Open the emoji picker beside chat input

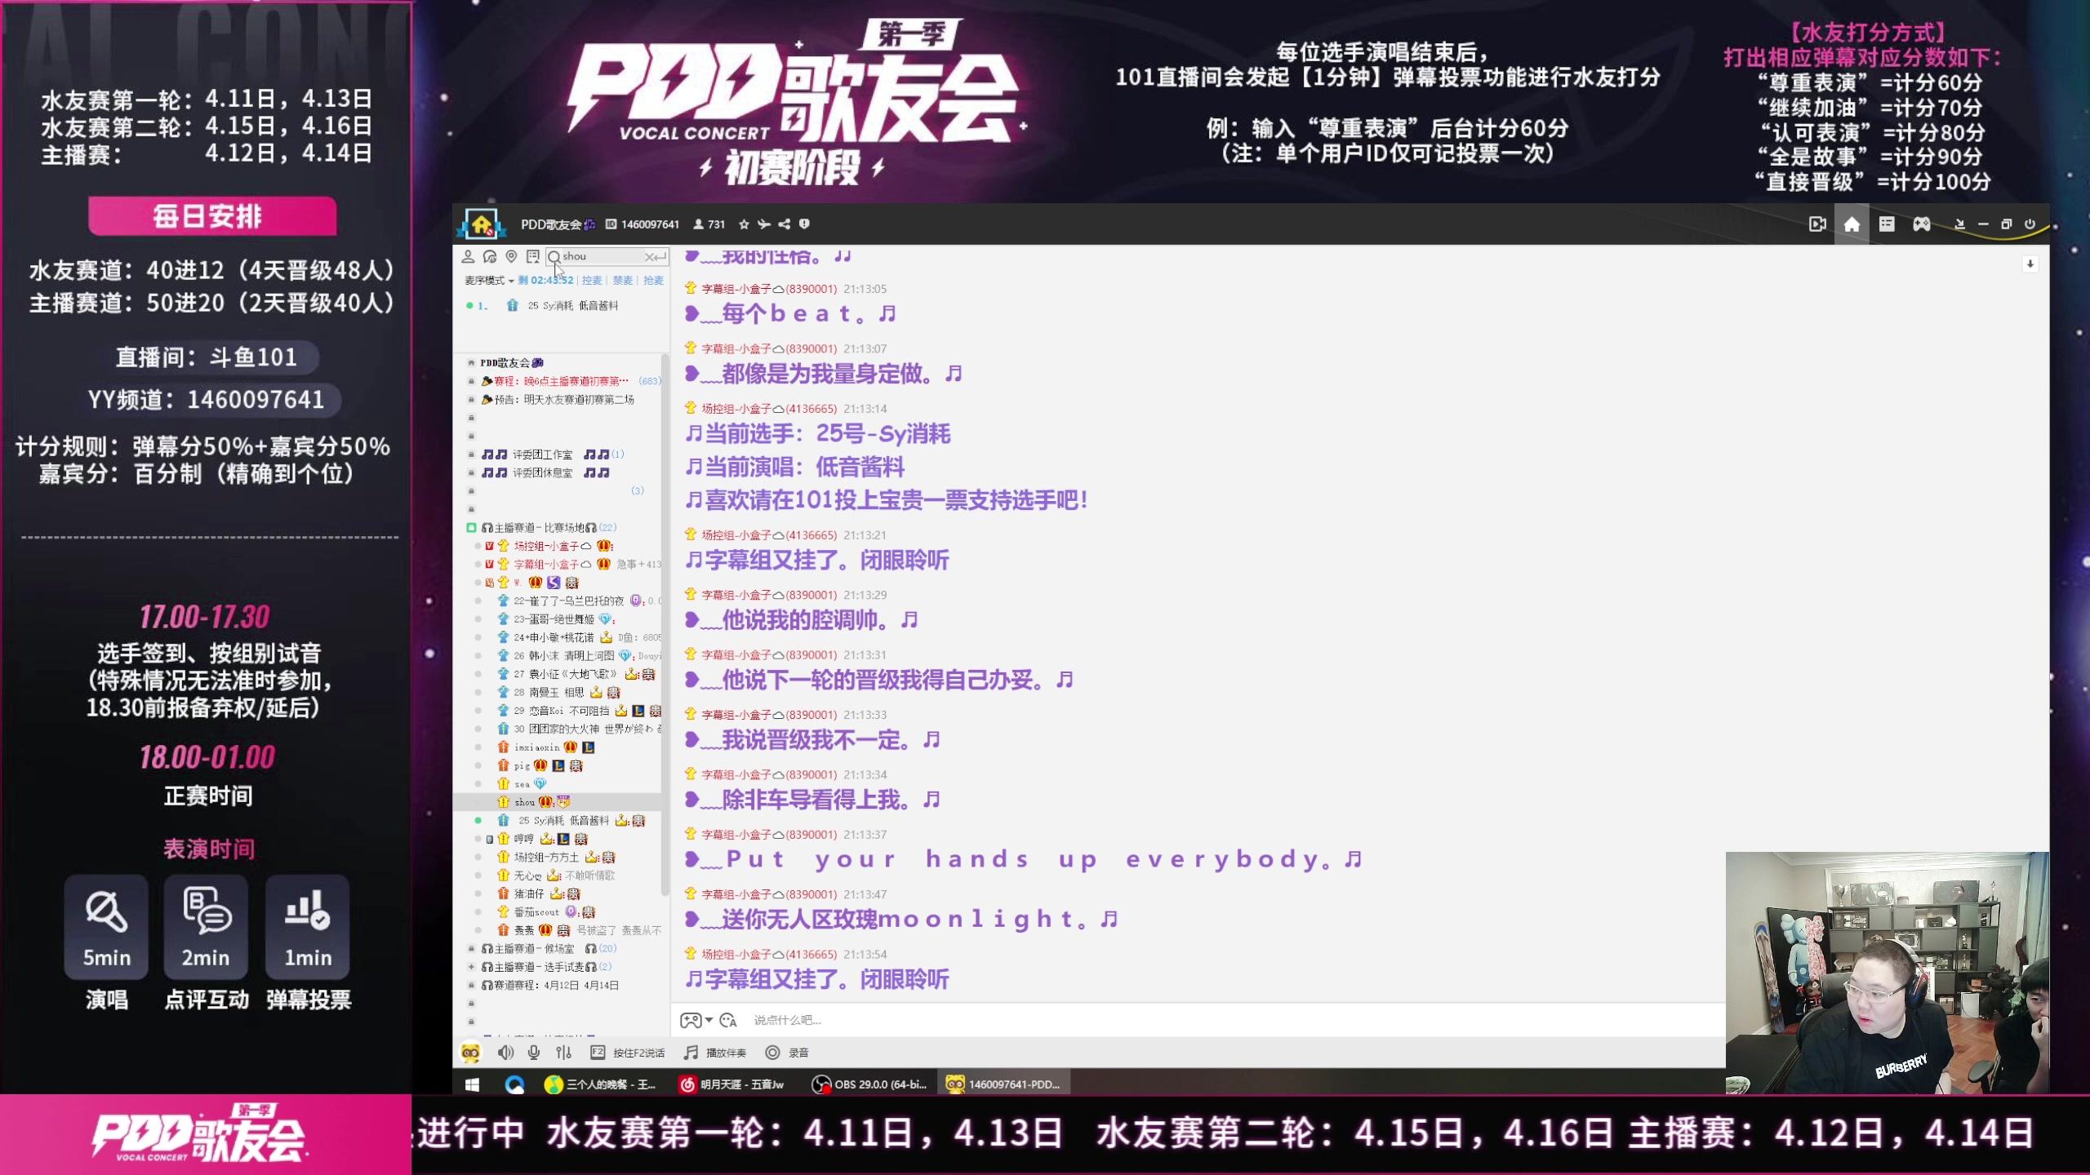pyautogui.click(x=727, y=1021)
